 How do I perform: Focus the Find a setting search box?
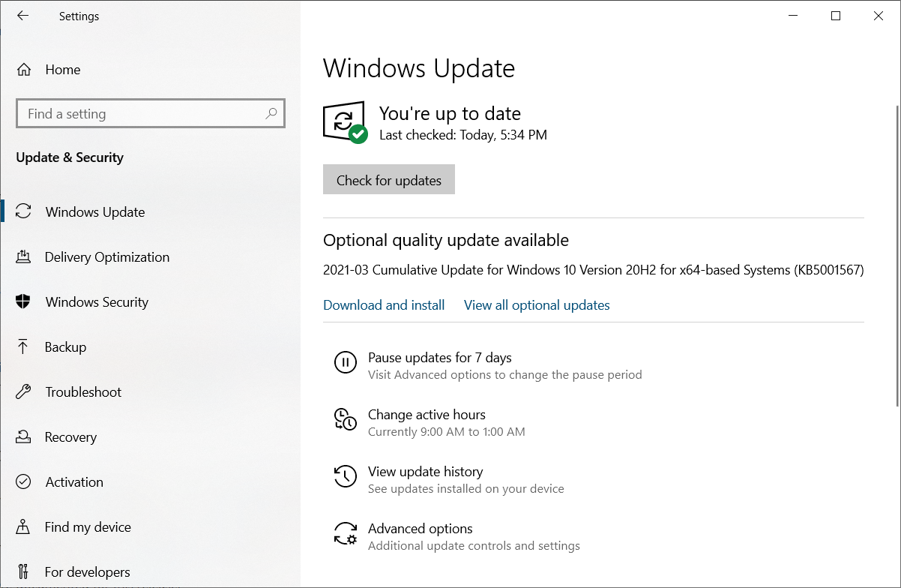tap(150, 114)
